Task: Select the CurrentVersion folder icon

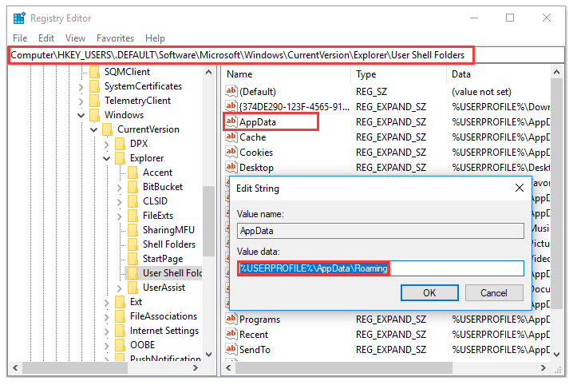Action: 108,129
